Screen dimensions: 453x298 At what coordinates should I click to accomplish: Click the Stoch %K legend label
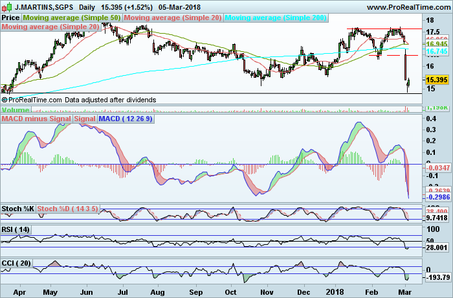click(18, 209)
